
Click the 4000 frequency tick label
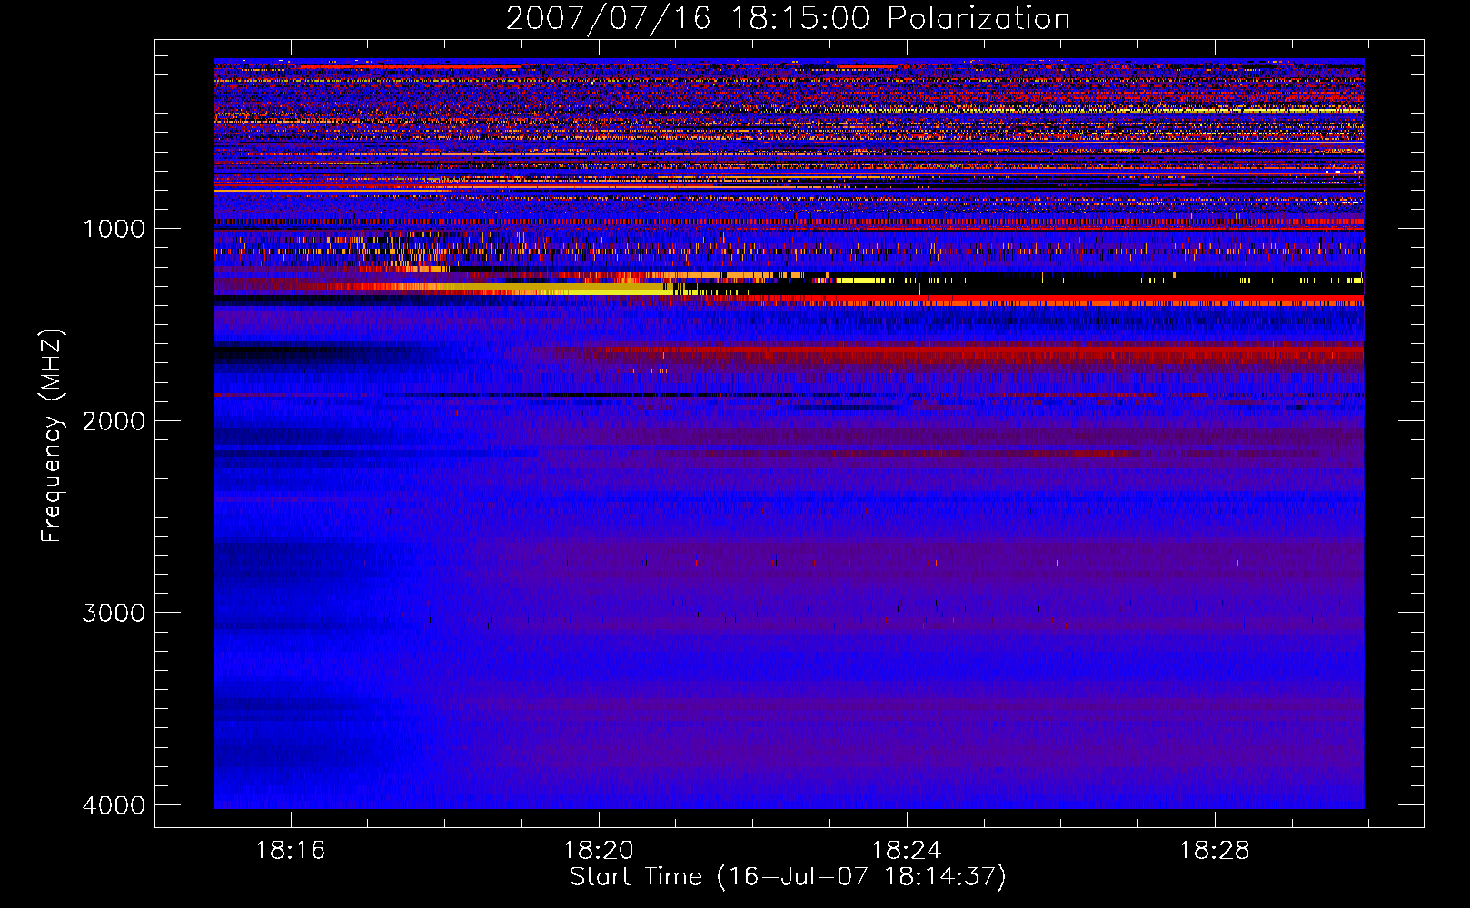click(114, 805)
